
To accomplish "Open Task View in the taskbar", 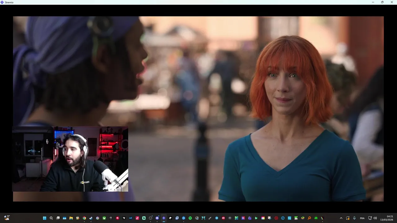I will [x=58, y=218].
